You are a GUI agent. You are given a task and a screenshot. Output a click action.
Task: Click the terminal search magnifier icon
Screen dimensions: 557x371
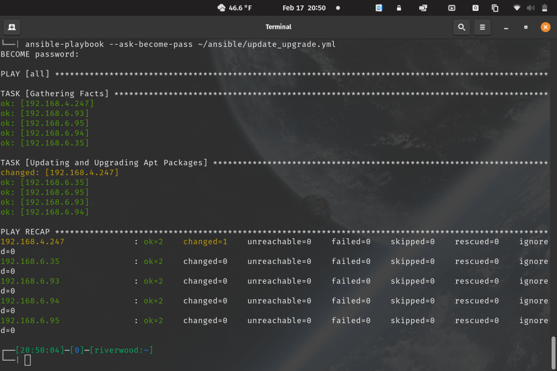click(x=462, y=27)
